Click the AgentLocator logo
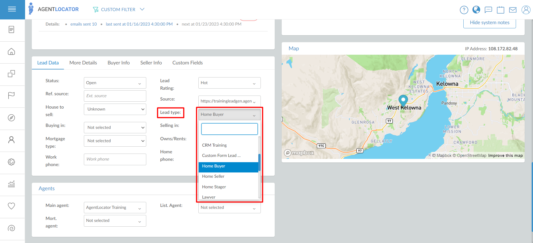 (53, 9)
